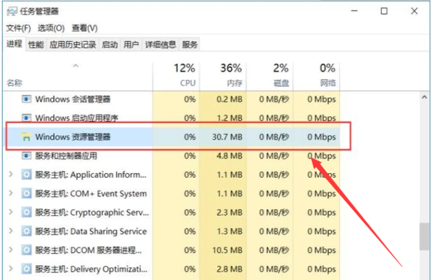
Task: Select 服务主机: Data Sharing Service entry
Action: pyautogui.click(x=90, y=231)
